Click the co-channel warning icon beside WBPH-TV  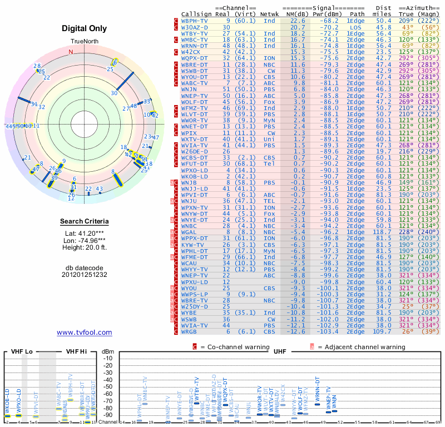[x=176, y=21]
